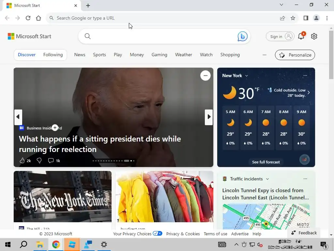This screenshot has width=334, height=251.
Task: Open File Explorer from taskbar
Action: point(40,244)
